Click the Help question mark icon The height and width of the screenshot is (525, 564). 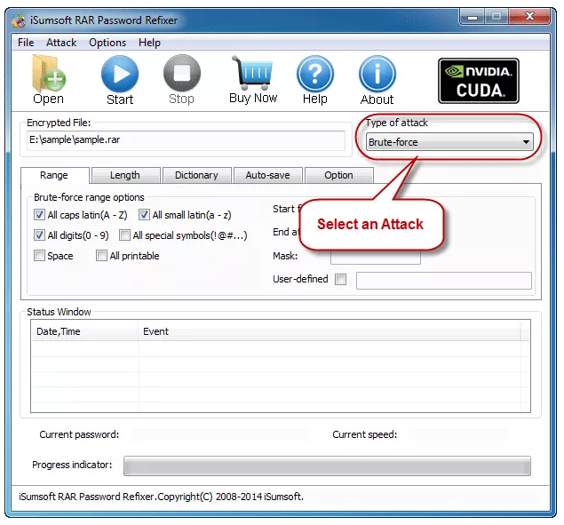click(x=315, y=74)
